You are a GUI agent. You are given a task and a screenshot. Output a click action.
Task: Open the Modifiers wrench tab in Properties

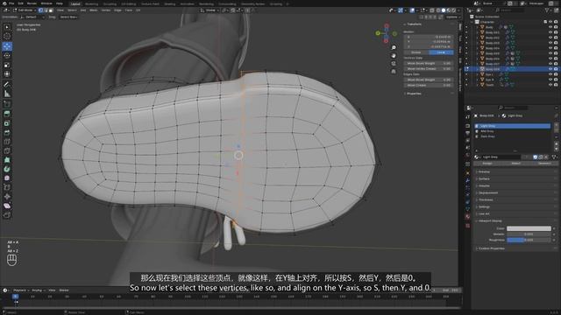point(467,181)
